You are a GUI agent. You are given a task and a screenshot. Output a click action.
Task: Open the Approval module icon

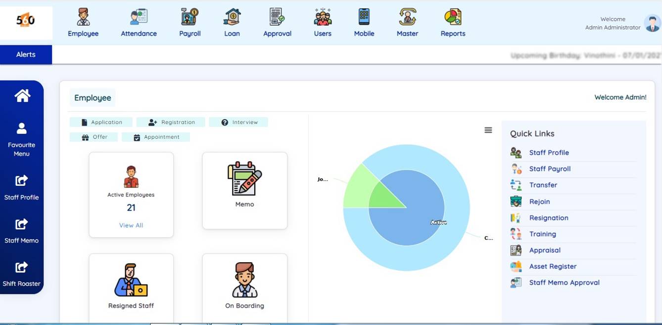tap(277, 17)
